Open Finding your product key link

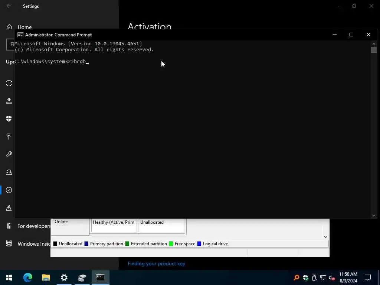tap(156, 264)
